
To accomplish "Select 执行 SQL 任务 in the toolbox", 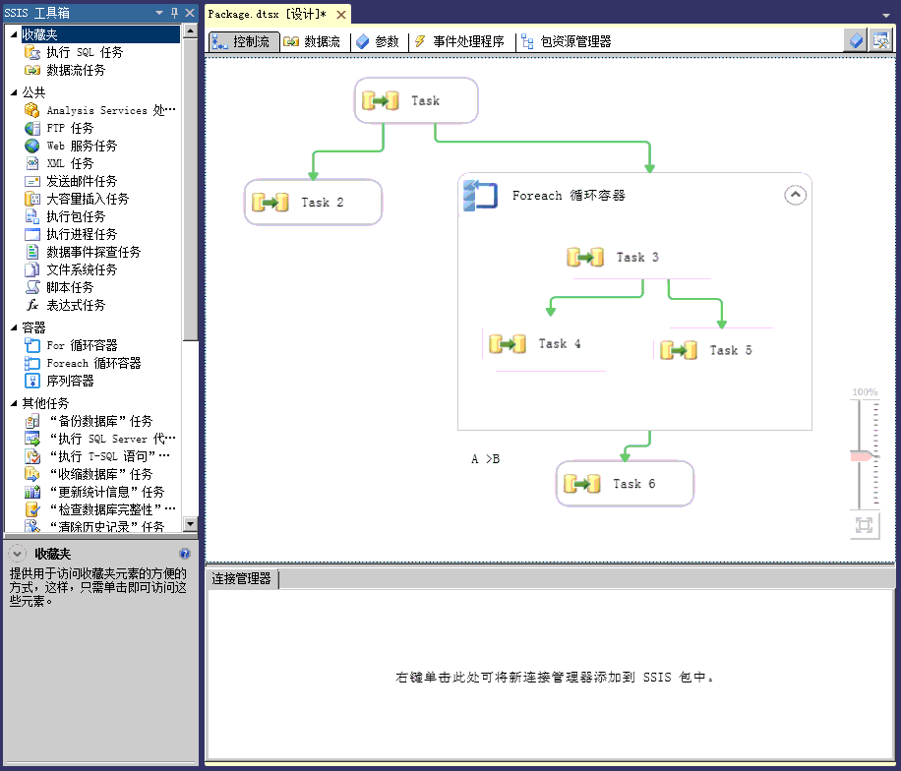I will click(85, 52).
